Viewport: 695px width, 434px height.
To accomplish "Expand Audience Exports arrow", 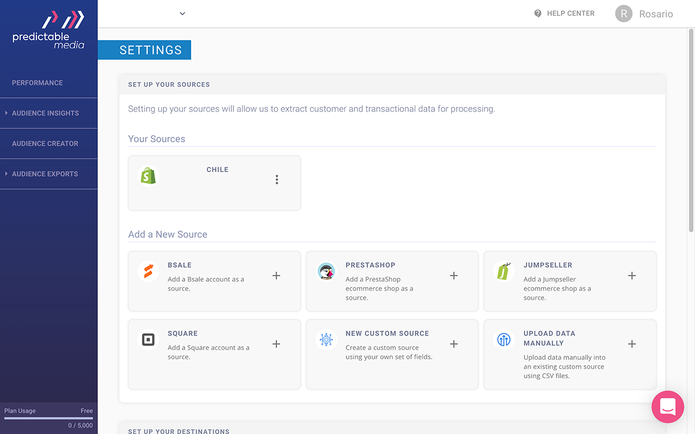I will click(x=6, y=174).
